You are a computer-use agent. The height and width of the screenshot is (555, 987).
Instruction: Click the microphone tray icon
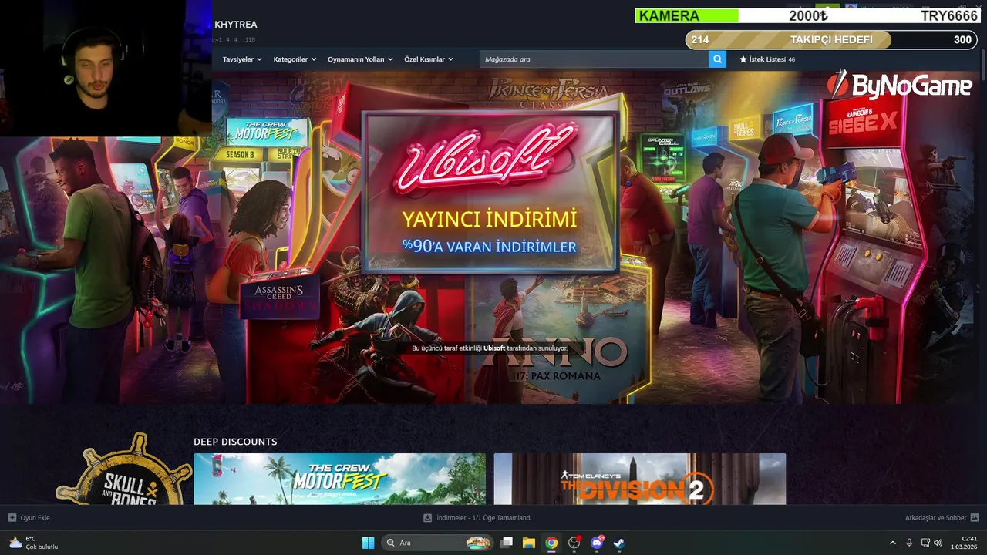point(909,543)
